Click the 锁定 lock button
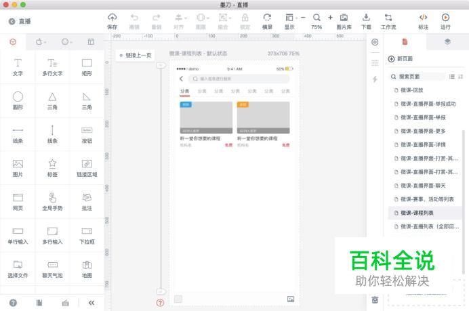The image size is (469, 311). tap(245, 21)
